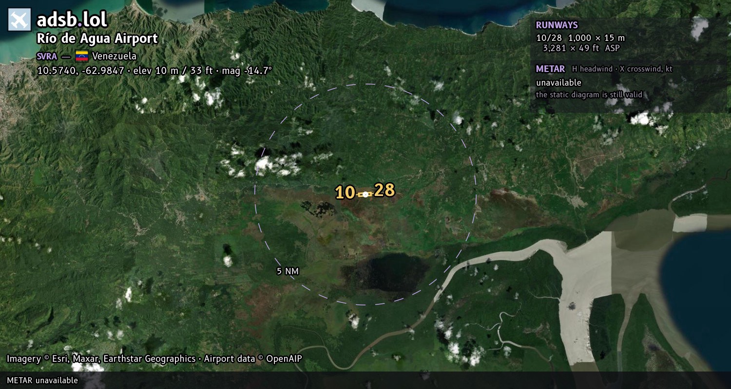
Task: Click runway dimensions "3,281 × 49 ft ASP"
Action: pyautogui.click(x=581, y=48)
